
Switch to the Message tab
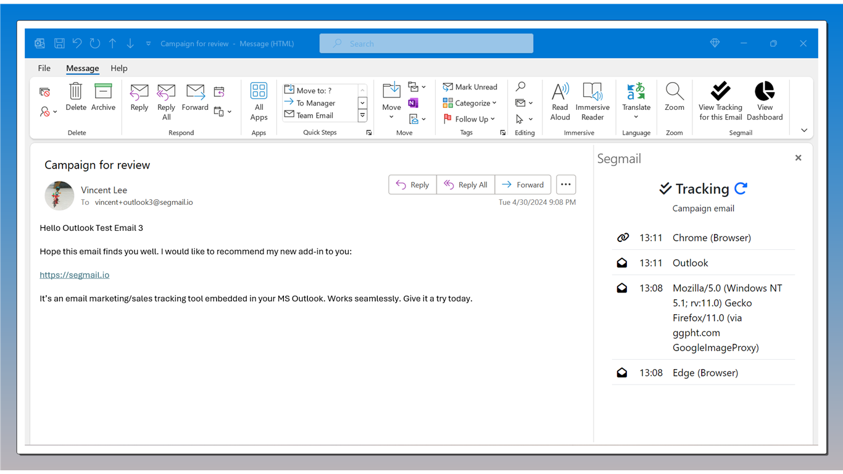point(83,69)
